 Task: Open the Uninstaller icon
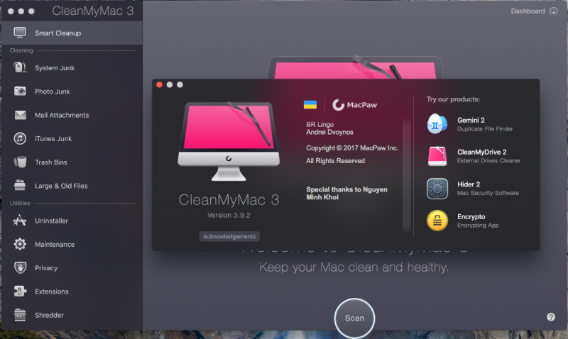coord(20,221)
